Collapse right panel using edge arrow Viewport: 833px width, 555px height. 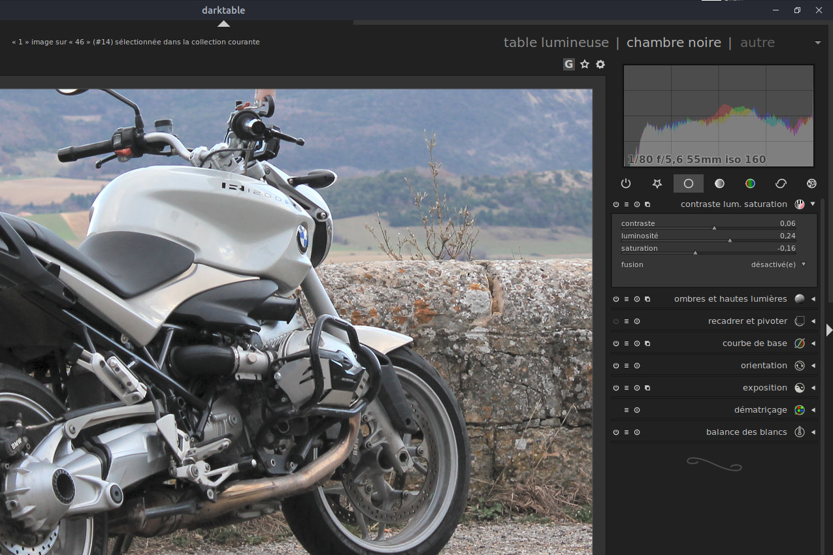[x=829, y=330]
